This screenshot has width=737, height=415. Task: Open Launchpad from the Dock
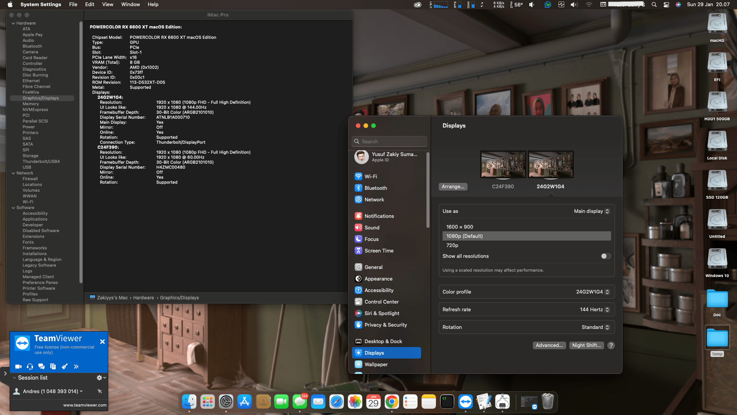(x=208, y=402)
